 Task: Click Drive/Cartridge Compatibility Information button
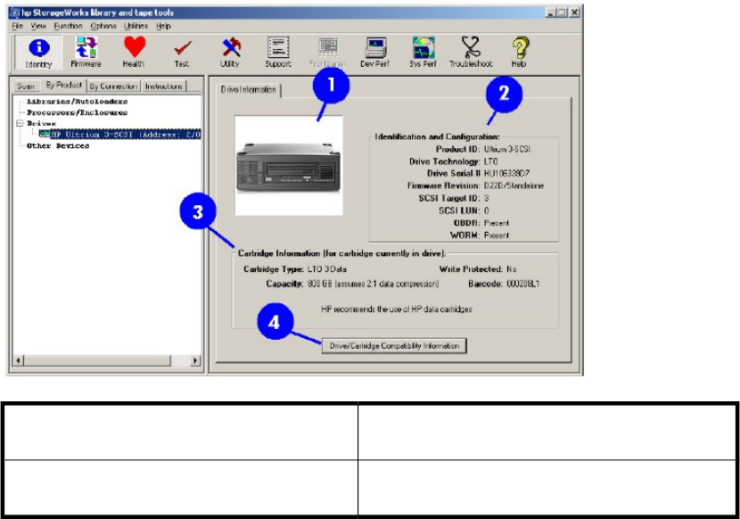click(394, 346)
